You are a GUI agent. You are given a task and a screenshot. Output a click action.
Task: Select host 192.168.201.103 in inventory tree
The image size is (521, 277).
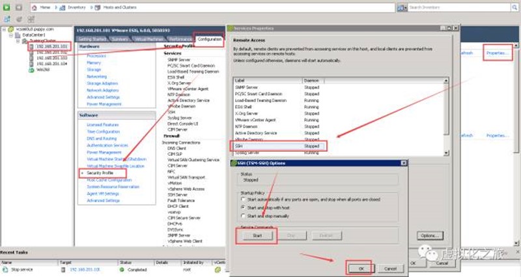point(52,58)
